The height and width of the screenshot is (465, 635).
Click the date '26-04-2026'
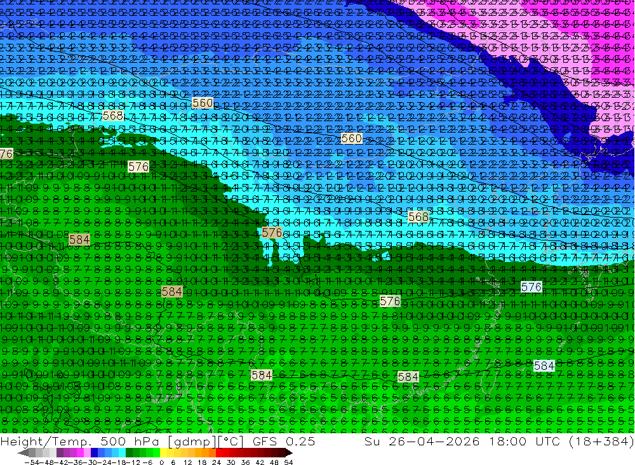(434, 442)
